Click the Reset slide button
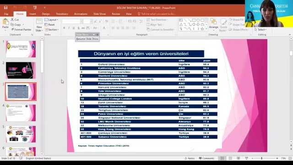 pyautogui.click(x=50, y=24)
